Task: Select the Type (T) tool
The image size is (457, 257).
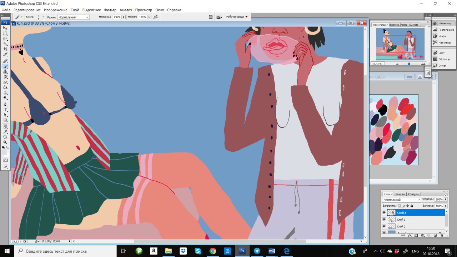Action: 5,110
